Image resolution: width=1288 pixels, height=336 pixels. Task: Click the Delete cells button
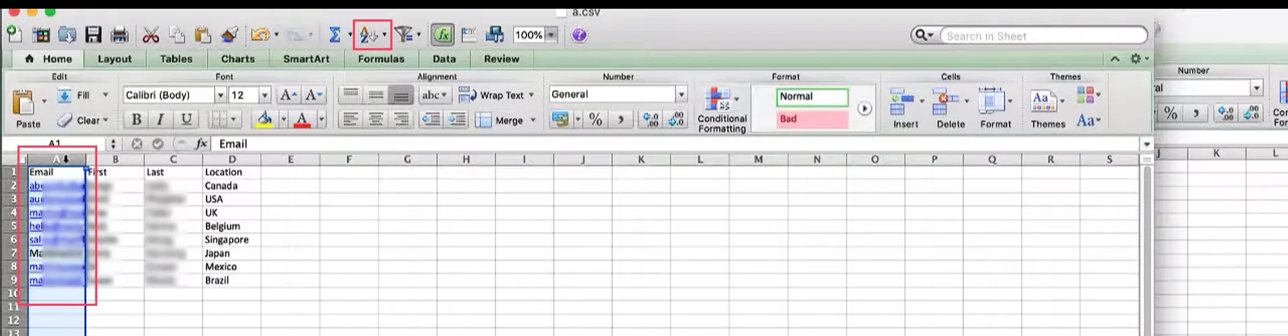click(951, 109)
